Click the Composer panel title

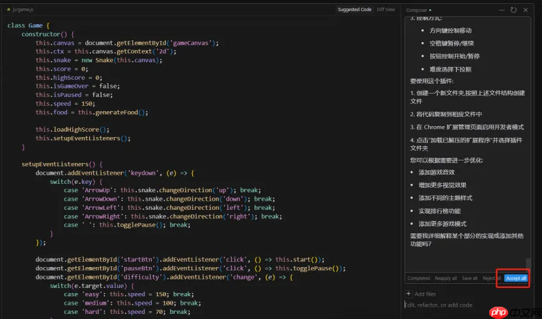point(416,10)
